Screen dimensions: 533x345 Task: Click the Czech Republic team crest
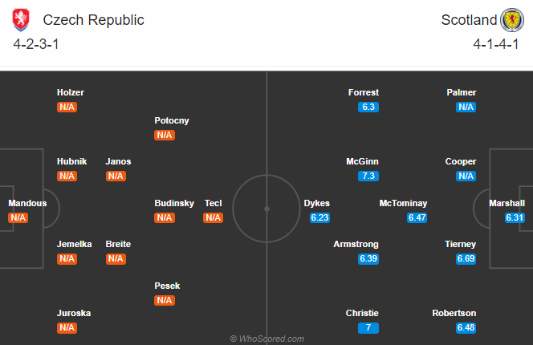(21, 20)
